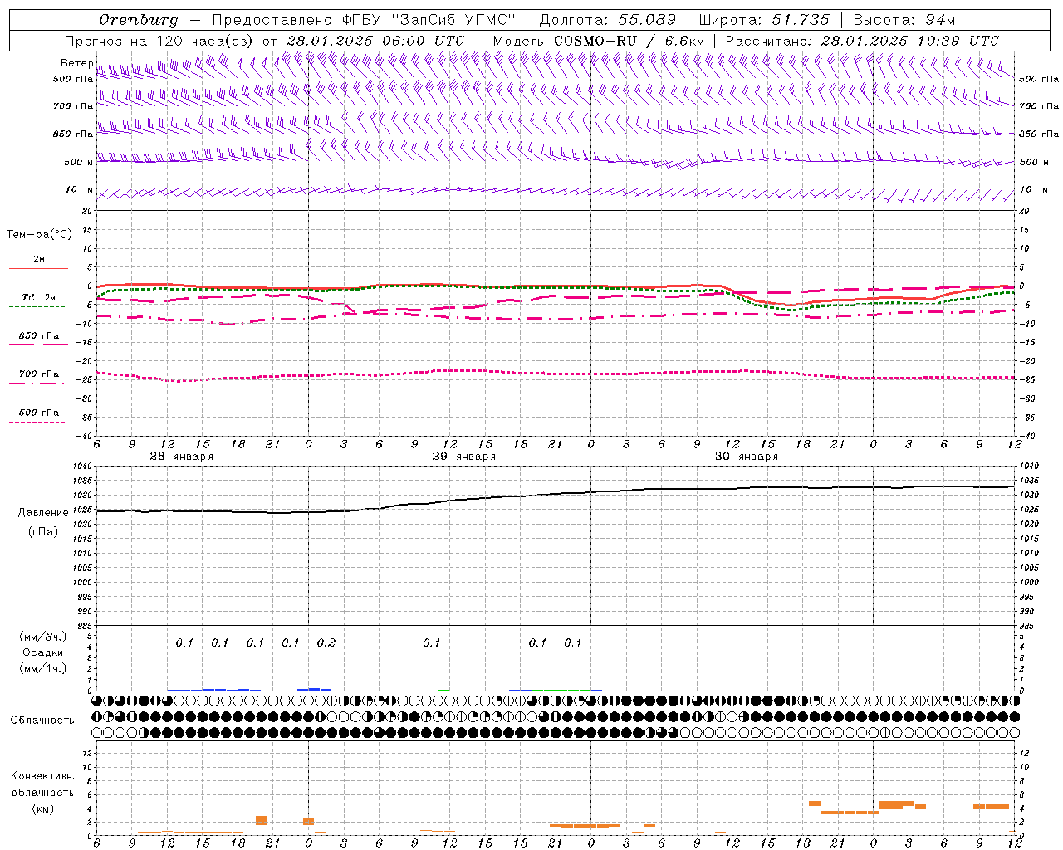The width and height of the screenshot is (1063, 850).
Task: Click the "29 января" date label
Action: 464,457
